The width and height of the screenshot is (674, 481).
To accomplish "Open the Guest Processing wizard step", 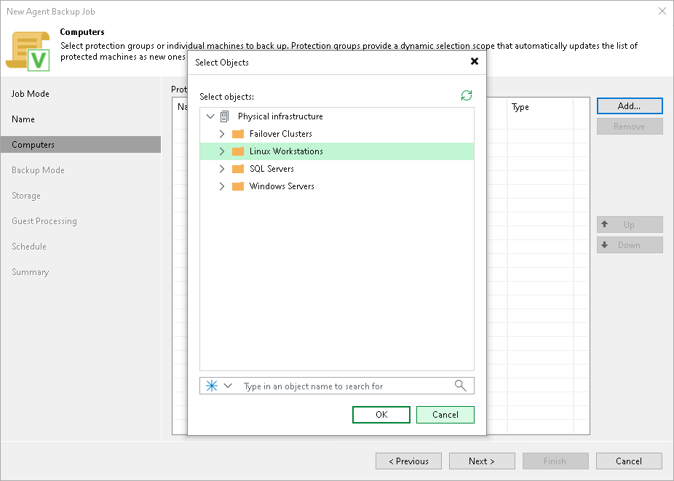I will 44,221.
